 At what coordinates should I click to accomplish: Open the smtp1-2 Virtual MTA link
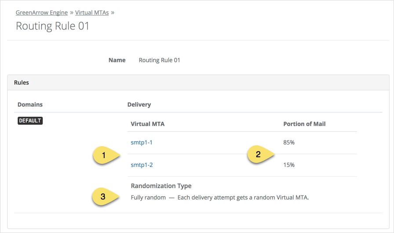[142, 165]
